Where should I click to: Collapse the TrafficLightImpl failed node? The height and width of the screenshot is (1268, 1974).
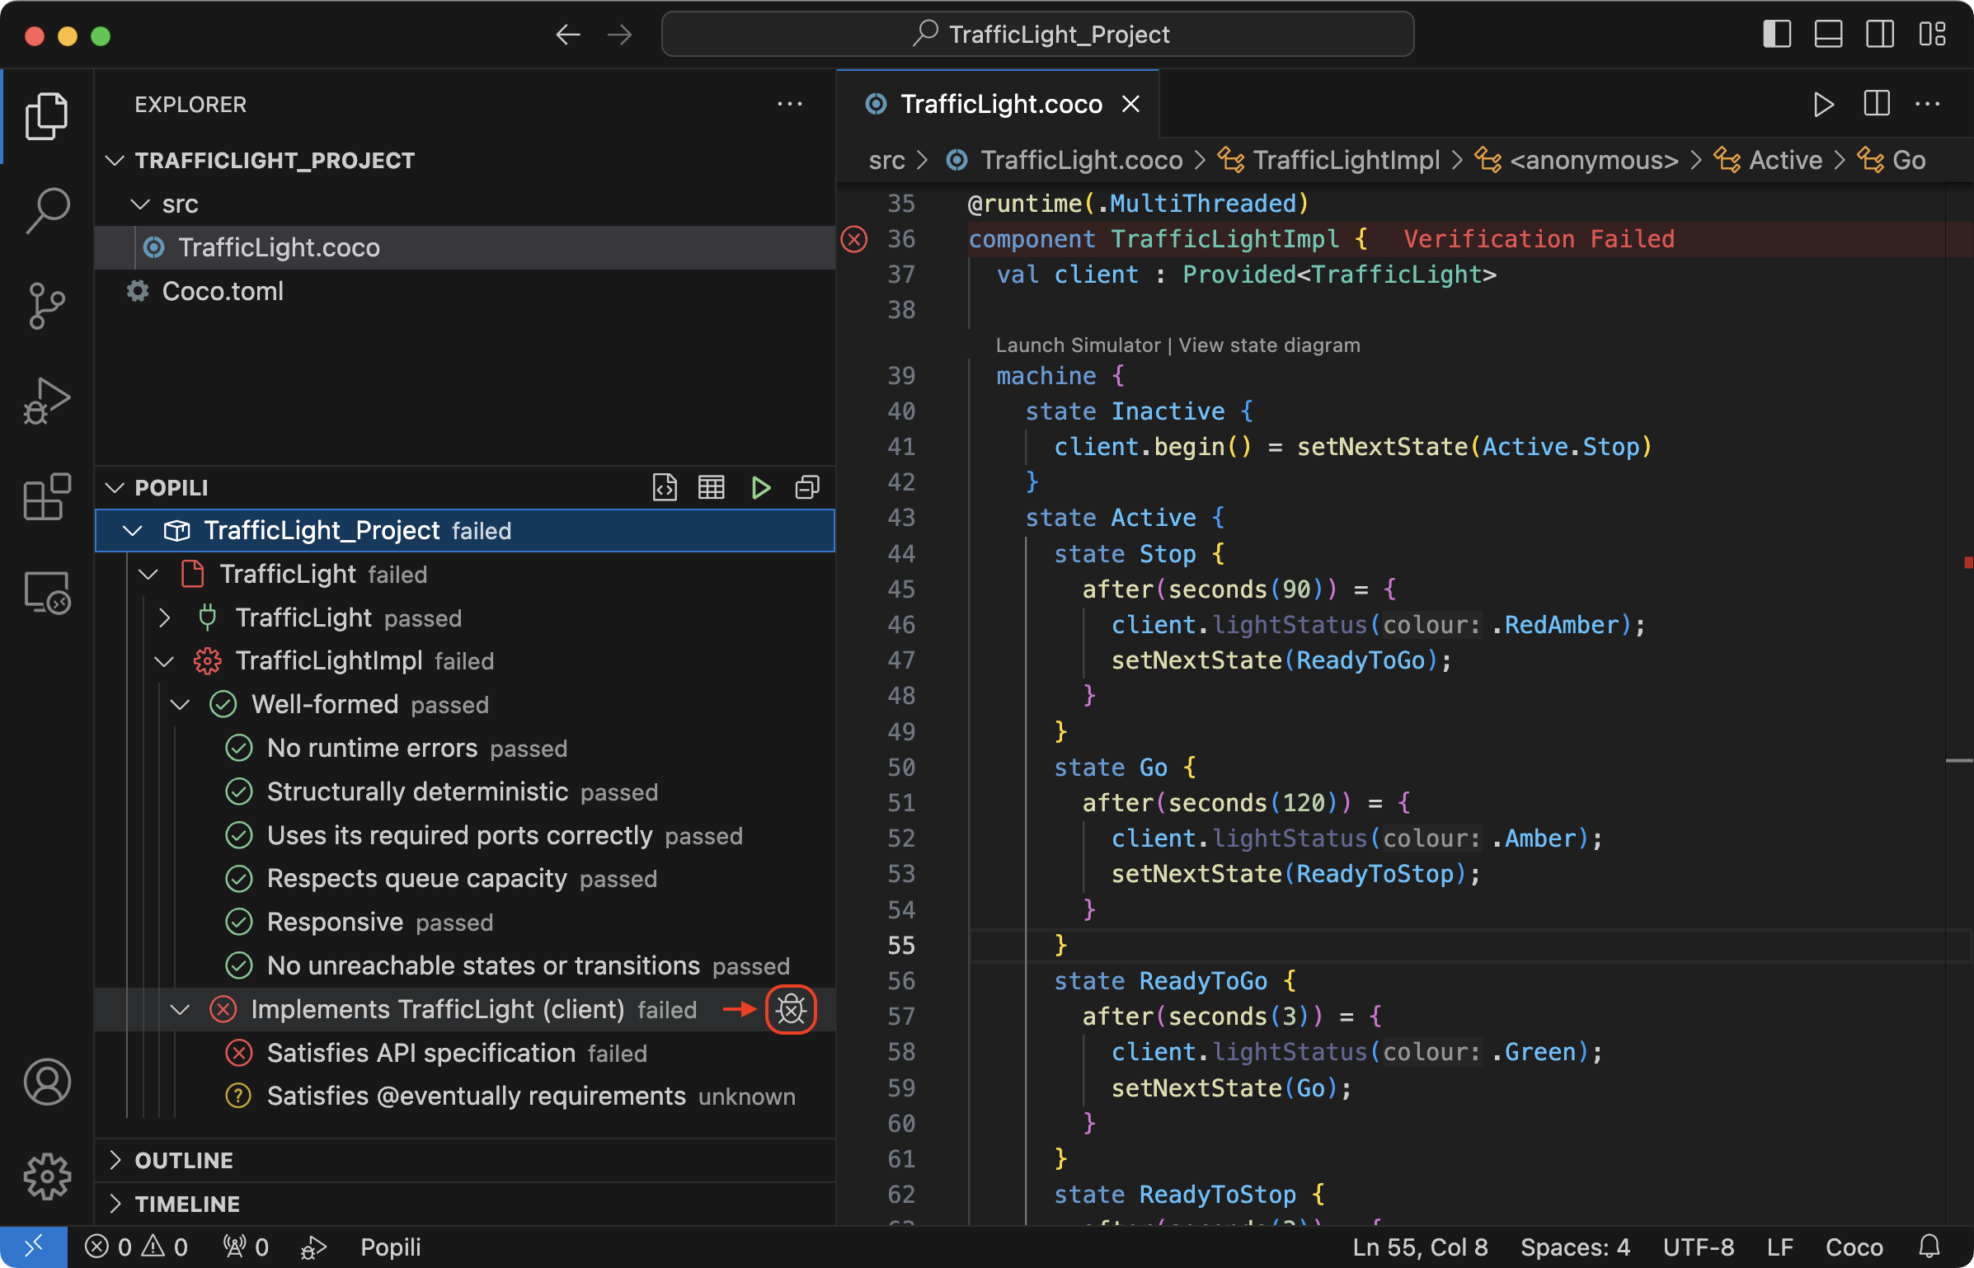(x=164, y=661)
